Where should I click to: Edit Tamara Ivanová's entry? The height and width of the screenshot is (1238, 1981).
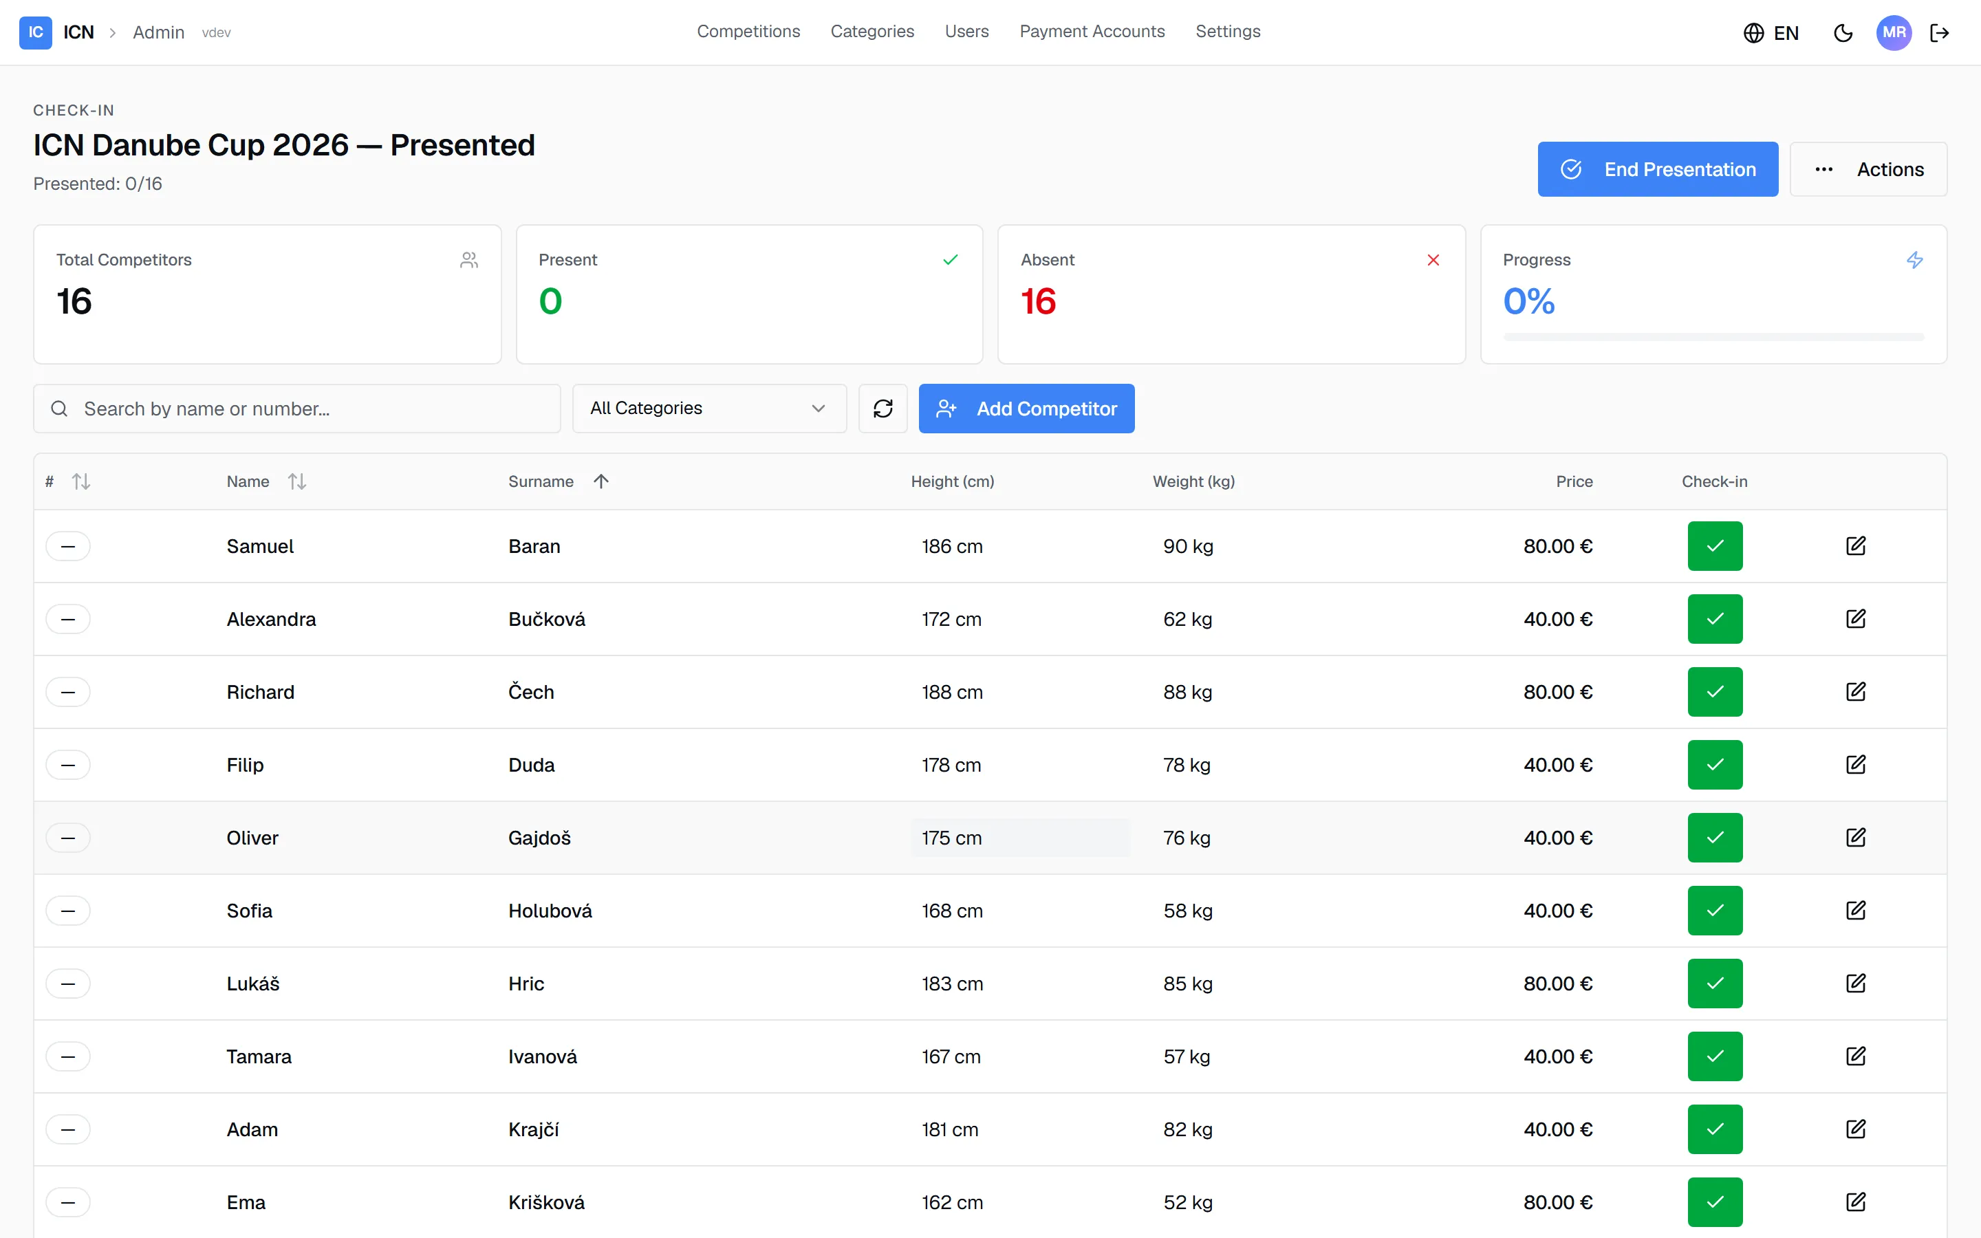1856,1056
